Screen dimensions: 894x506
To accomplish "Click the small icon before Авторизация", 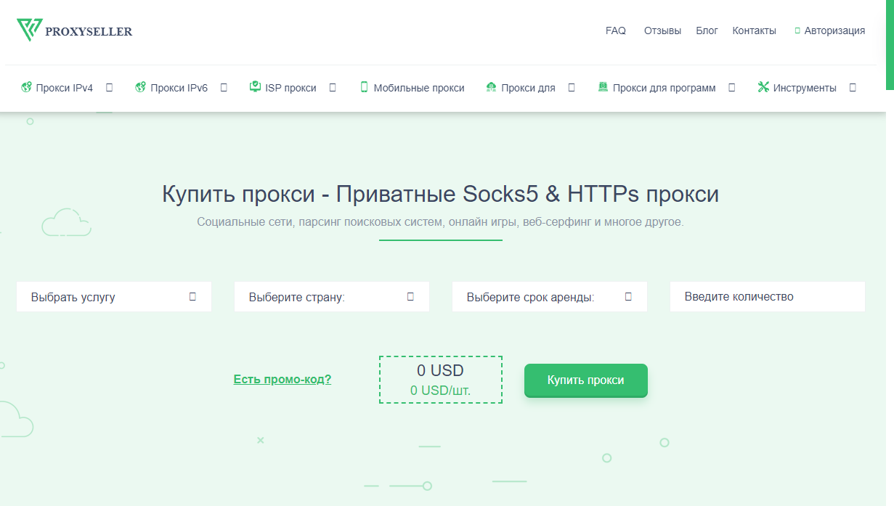I will click(x=797, y=30).
